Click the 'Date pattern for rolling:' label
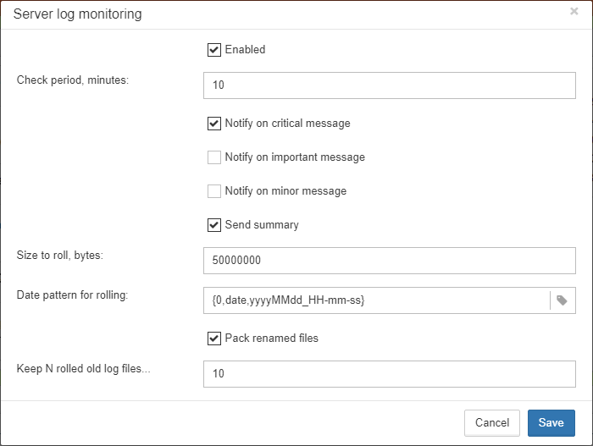This screenshot has height=446, width=593. (x=72, y=295)
